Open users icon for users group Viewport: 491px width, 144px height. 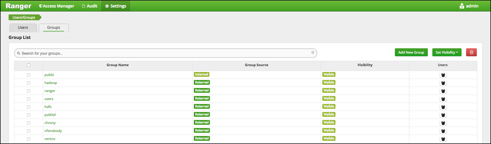tap(443, 99)
